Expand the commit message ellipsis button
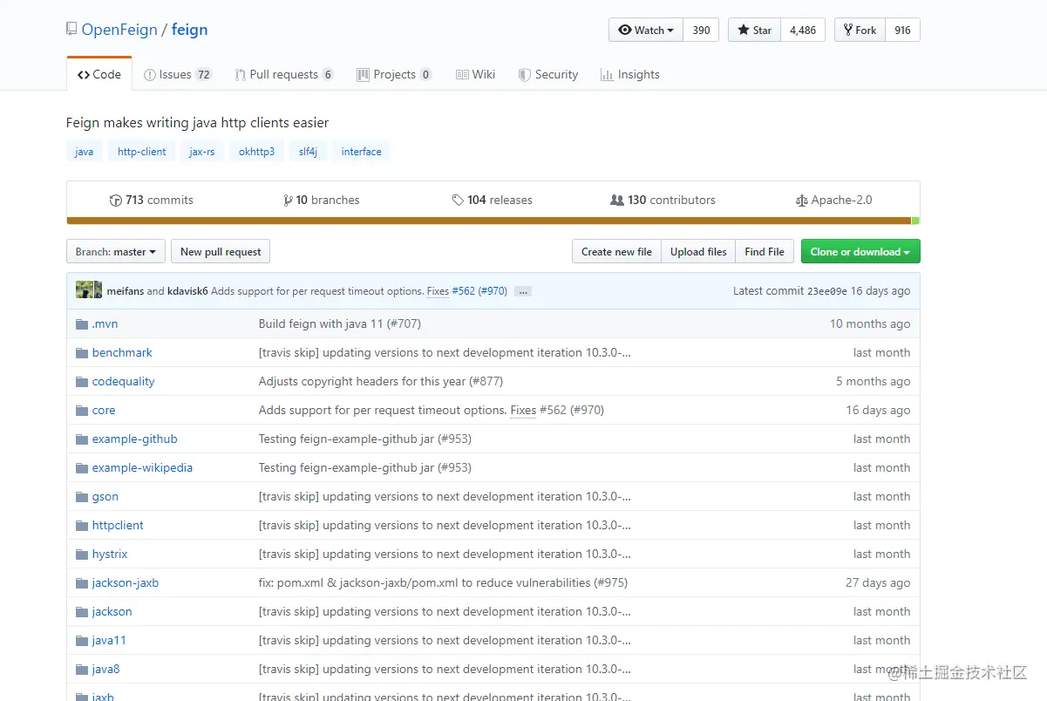 point(523,291)
